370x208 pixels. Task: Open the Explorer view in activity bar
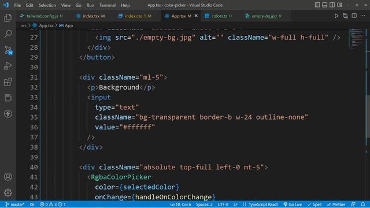[8, 18]
